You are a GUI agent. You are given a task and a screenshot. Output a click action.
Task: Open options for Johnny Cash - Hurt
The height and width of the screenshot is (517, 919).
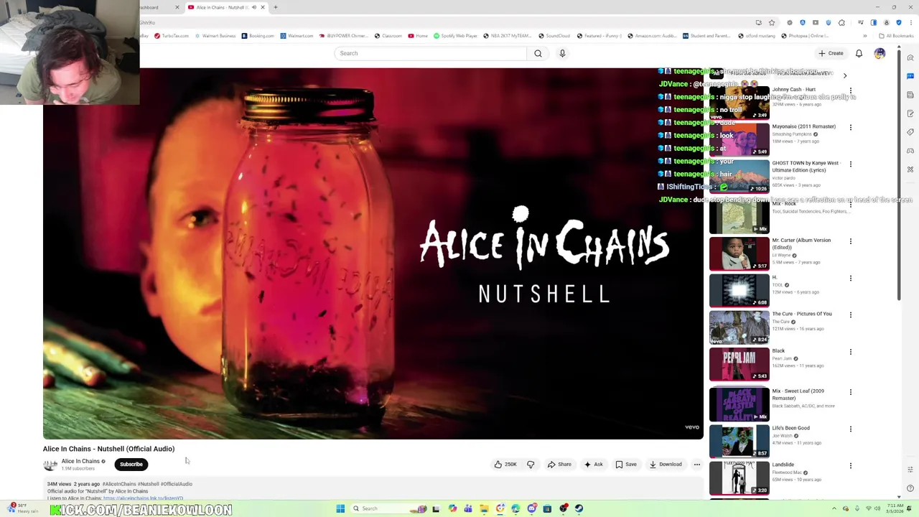(851, 91)
